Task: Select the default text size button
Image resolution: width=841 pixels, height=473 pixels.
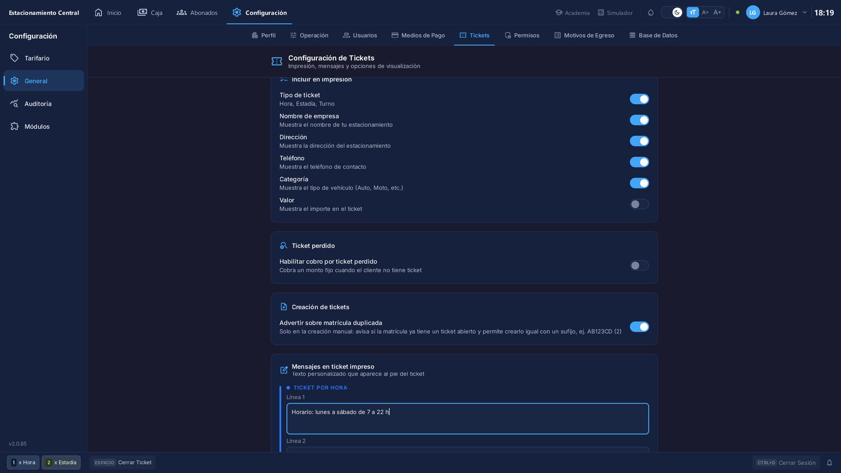Action: point(693,13)
